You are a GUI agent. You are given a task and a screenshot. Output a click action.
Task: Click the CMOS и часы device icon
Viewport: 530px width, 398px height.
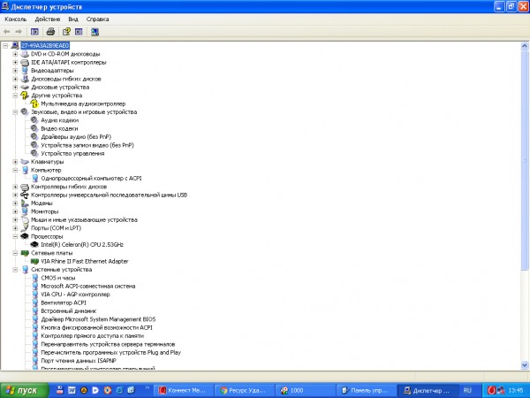[x=34, y=278]
